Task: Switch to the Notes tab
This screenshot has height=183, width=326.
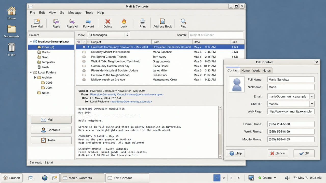Action: 266,71
